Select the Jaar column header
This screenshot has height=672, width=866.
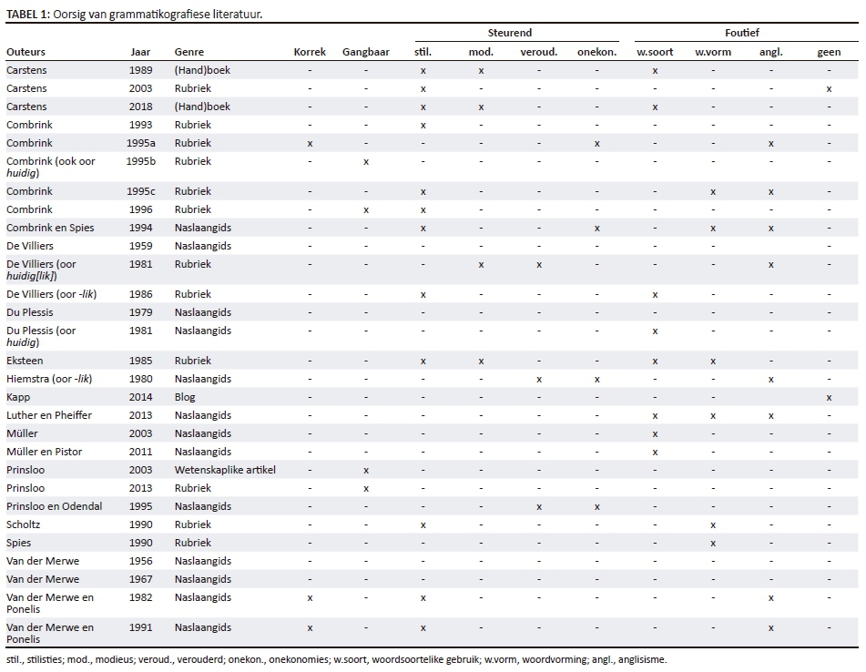140,52
